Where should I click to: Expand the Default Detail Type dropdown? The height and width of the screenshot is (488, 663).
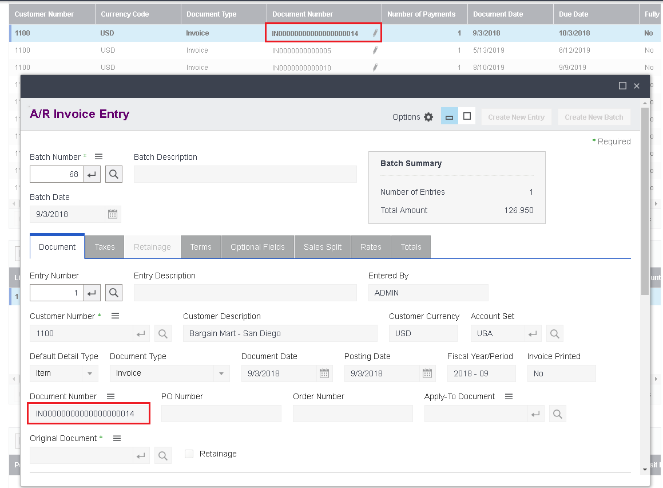click(90, 373)
